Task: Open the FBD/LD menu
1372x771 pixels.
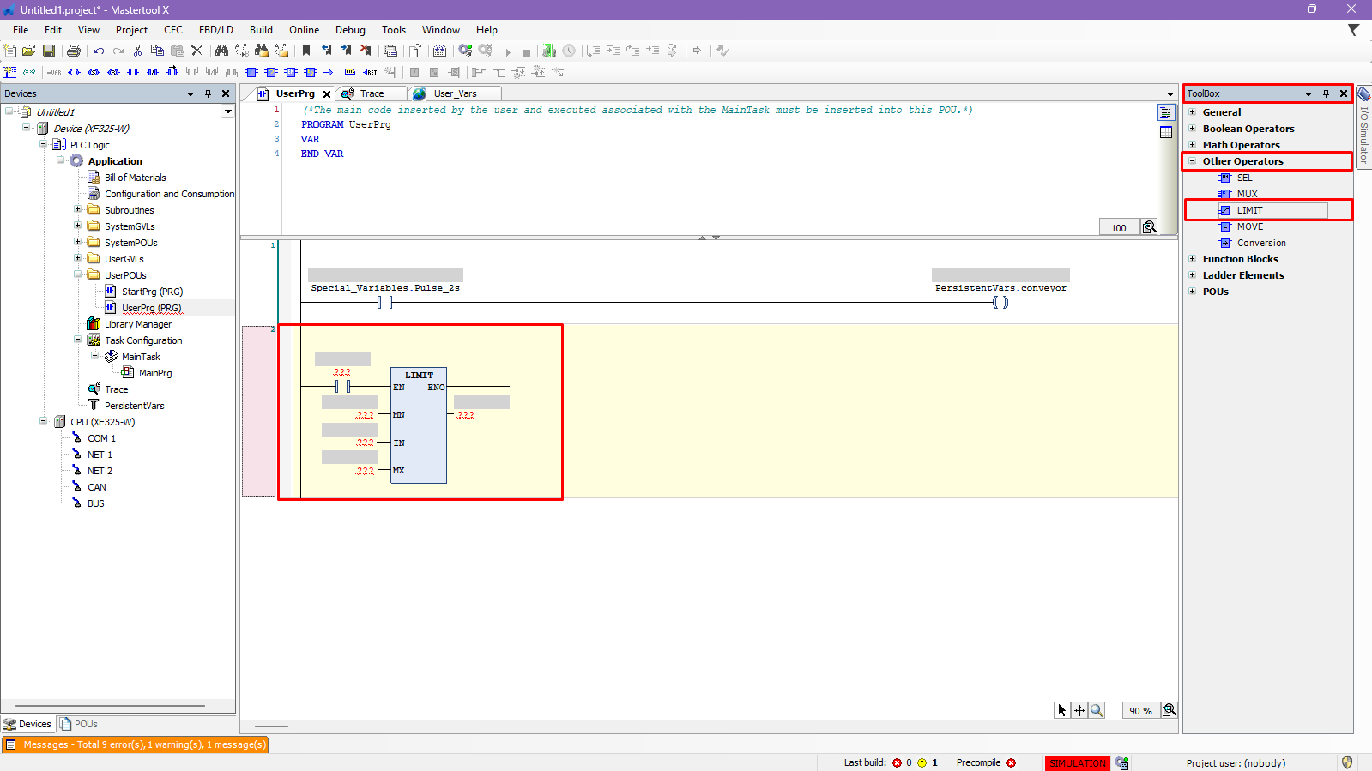Action: [215, 30]
